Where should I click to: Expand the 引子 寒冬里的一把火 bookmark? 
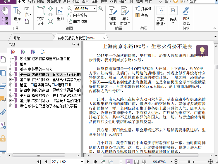point(11,69)
